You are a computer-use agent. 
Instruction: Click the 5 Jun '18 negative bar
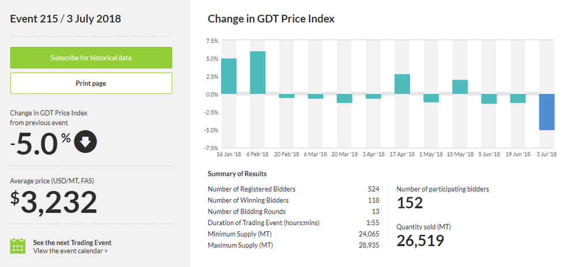click(488, 99)
